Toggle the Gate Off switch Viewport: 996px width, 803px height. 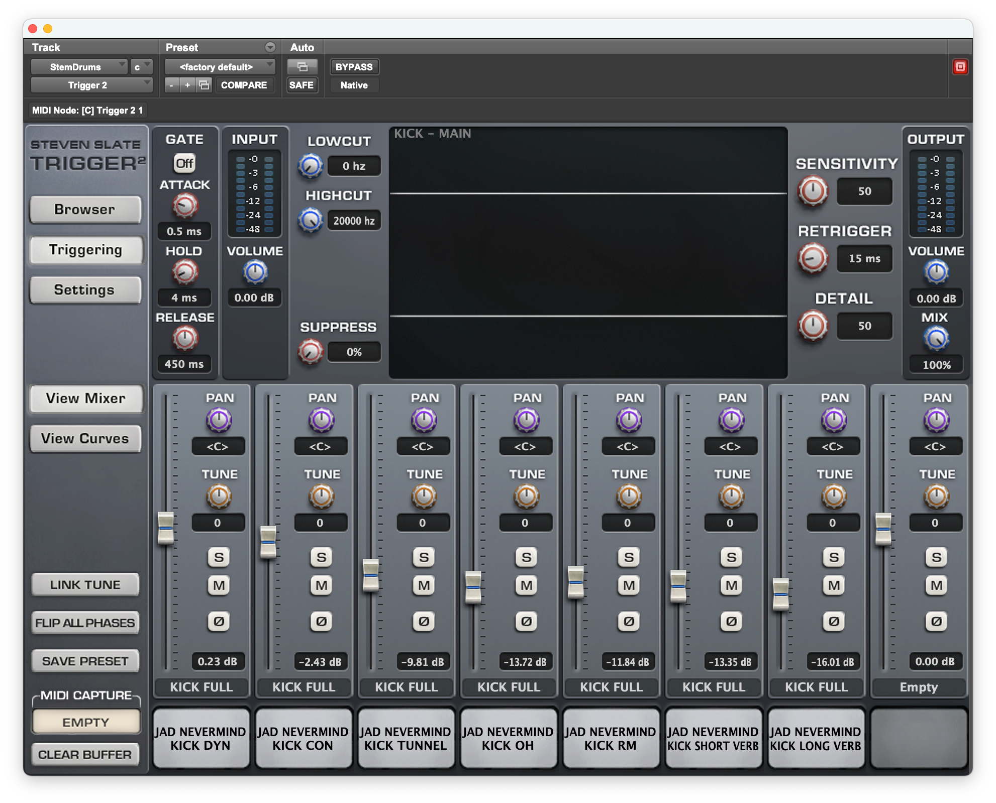[x=184, y=163]
